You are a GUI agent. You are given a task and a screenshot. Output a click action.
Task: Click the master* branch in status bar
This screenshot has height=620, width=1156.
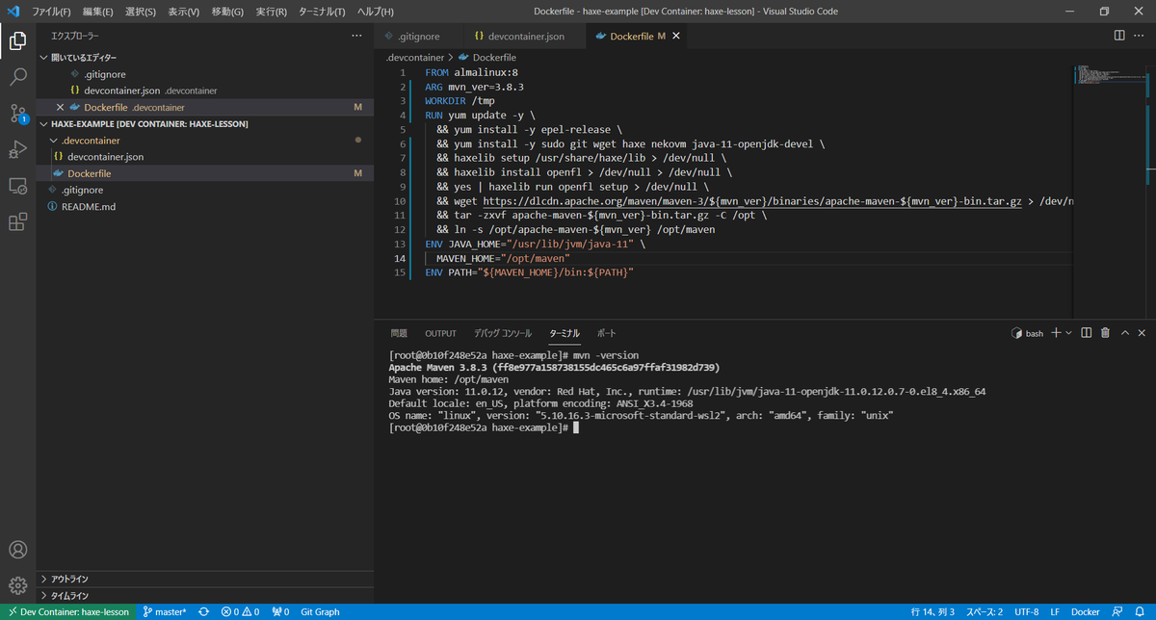[165, 611]
